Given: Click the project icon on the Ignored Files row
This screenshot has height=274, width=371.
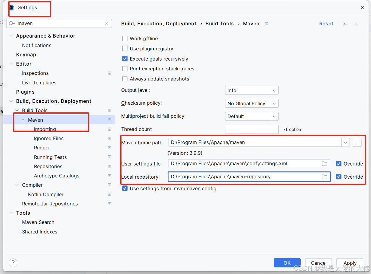Looking at the screenshot, I should pyautogui.click(x=109, y=138).
